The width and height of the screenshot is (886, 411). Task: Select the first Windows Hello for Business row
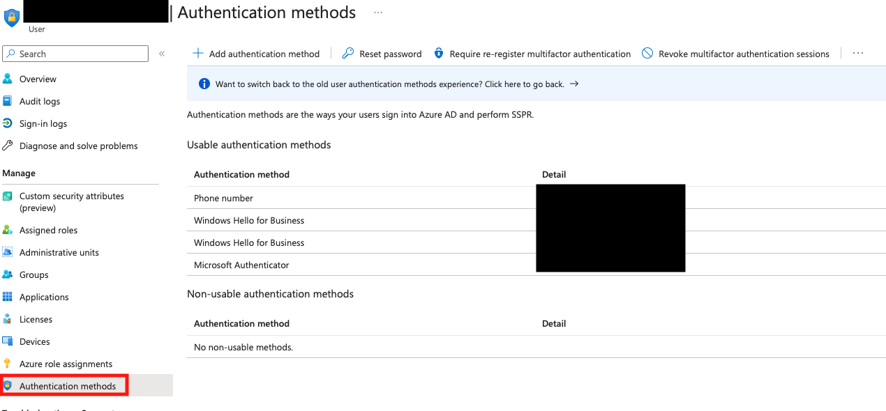(536, 220)
